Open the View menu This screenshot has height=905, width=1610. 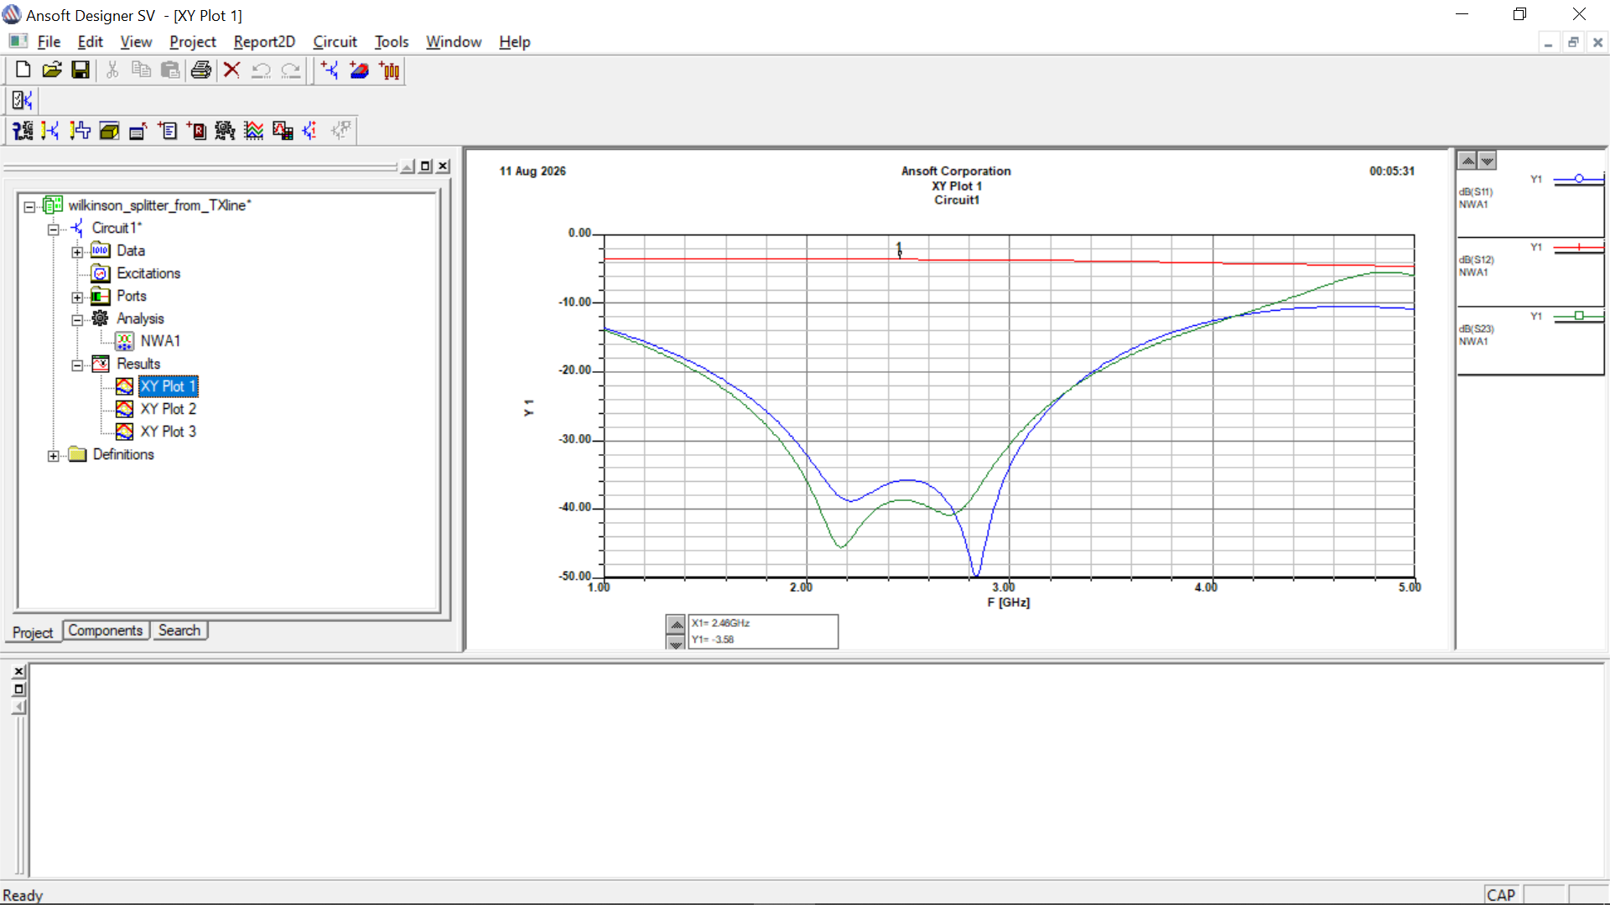click(x=136, y=42)
